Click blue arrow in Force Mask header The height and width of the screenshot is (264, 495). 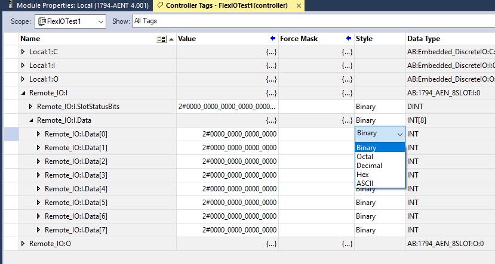pyautogui.click(x=349, y=38)
